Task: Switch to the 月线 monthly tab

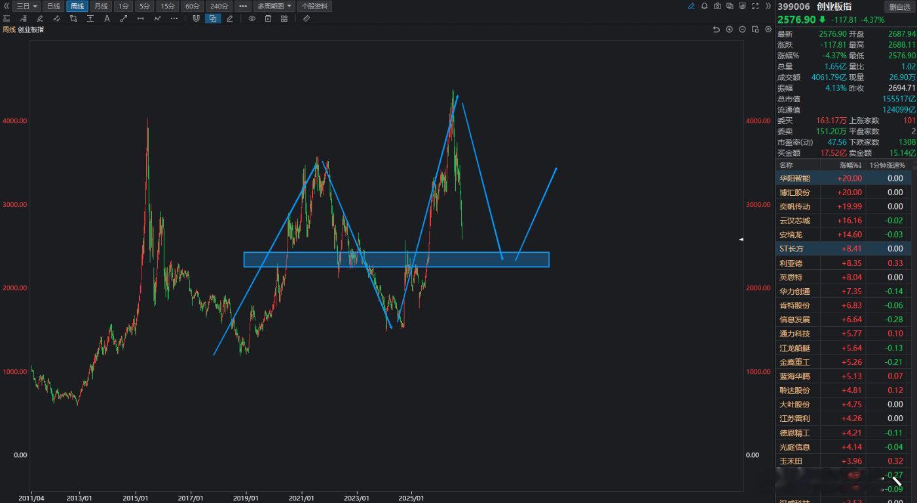Action: point(100,6)
